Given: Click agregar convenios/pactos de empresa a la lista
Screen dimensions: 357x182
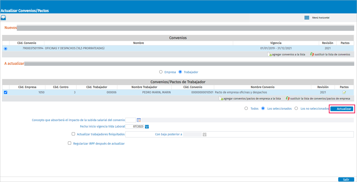Looking at the screenshot, I should (252, 98).
